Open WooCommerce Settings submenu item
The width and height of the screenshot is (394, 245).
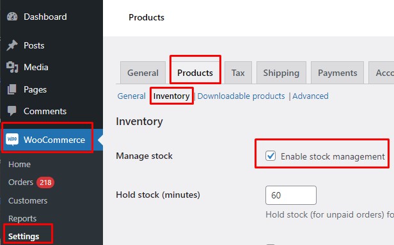[24, 236]
